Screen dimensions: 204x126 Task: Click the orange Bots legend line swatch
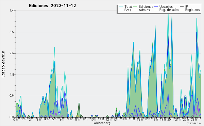121,10
